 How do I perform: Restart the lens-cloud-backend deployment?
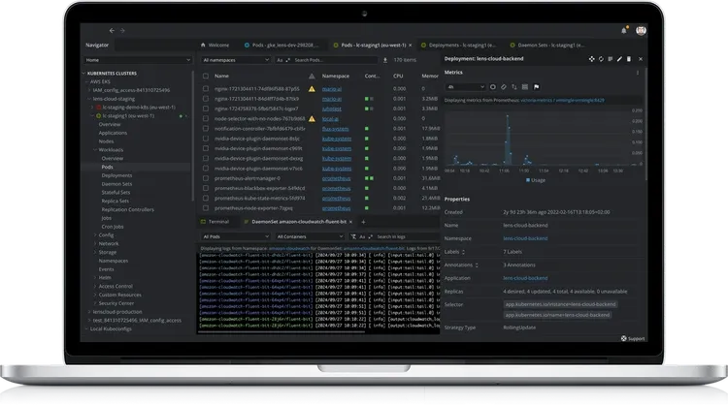tap(601, 59)
